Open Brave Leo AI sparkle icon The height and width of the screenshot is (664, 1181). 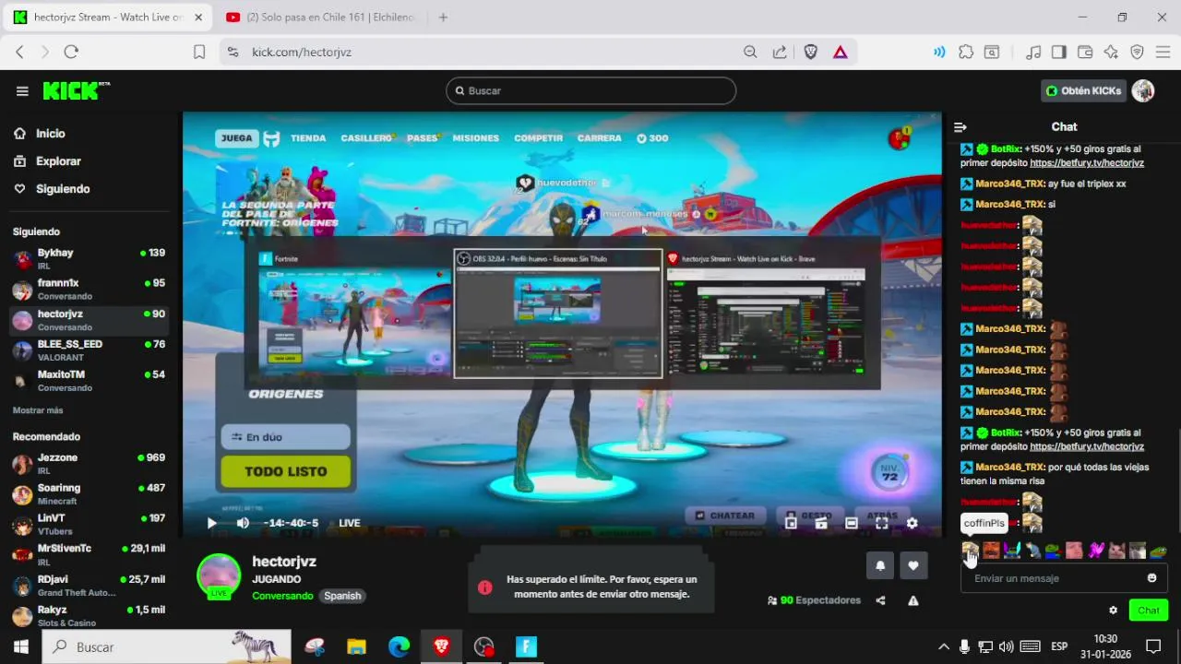pyautogui.click(x=1111, y=53)
